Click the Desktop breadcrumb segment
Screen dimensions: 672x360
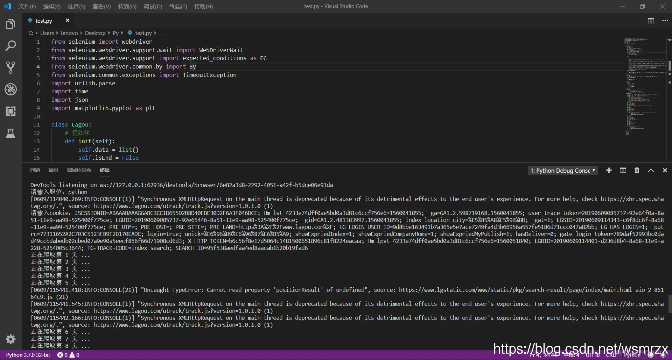(x=95, y=33)
